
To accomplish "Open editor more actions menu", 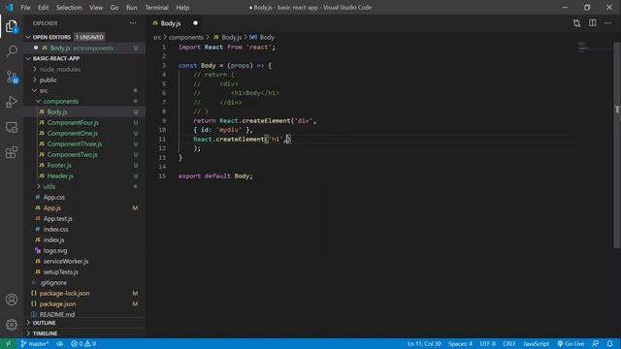I will [608, 23].
